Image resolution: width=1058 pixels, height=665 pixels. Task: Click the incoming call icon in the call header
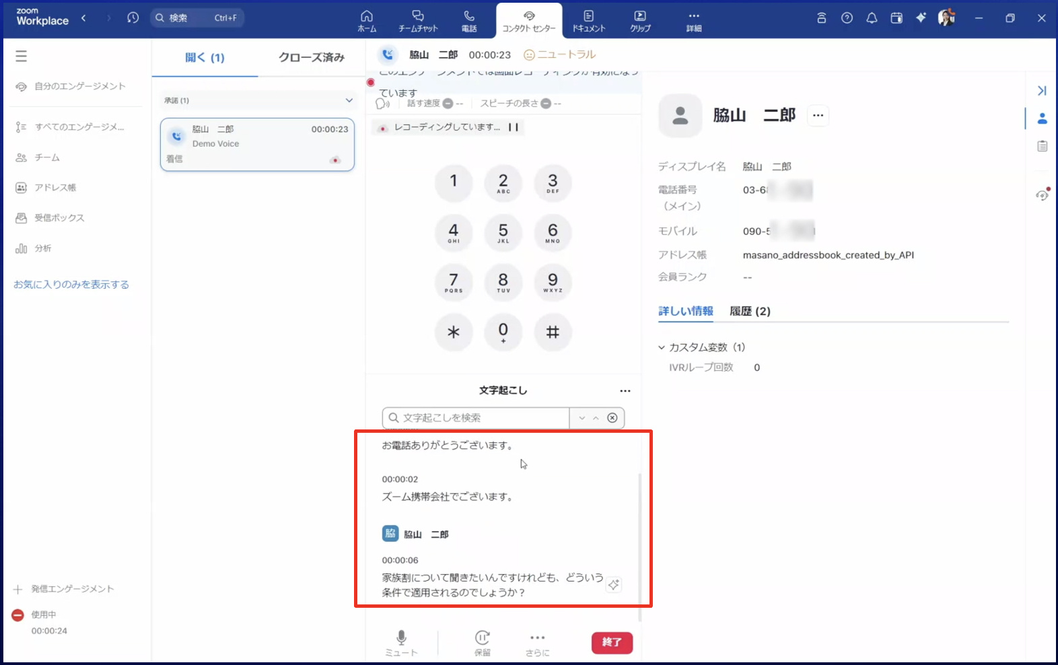pyautogui.click(x=388, y=55)
